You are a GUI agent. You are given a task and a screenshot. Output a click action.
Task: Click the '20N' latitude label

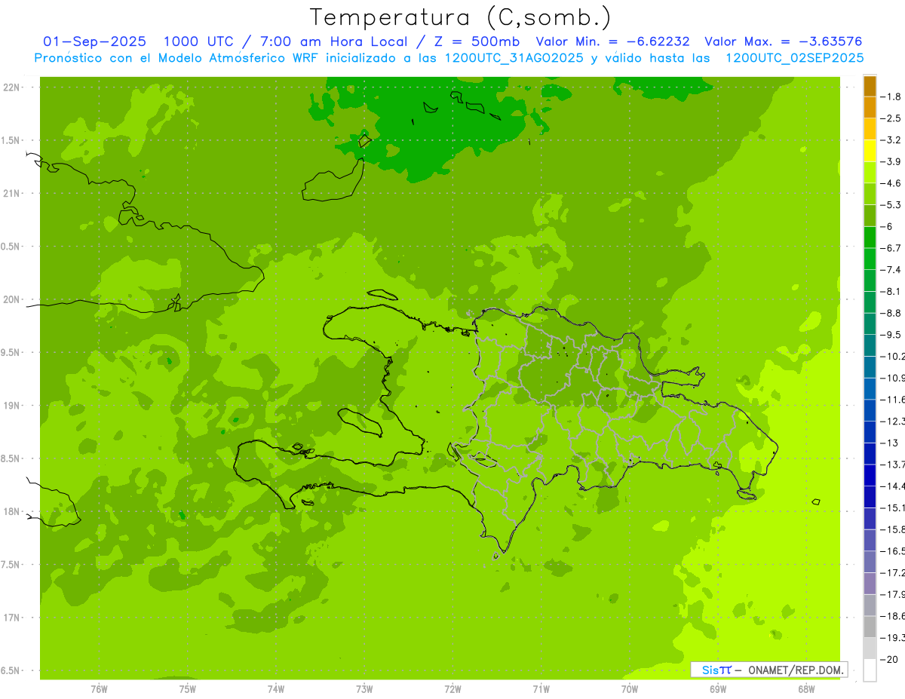[12, 299]
